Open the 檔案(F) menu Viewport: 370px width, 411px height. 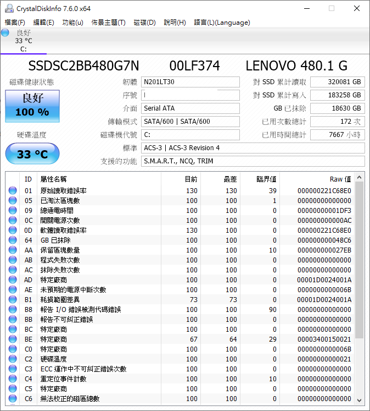15,23
